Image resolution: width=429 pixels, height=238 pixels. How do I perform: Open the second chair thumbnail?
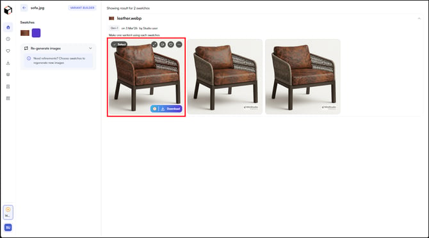click(x=225, y=77)
